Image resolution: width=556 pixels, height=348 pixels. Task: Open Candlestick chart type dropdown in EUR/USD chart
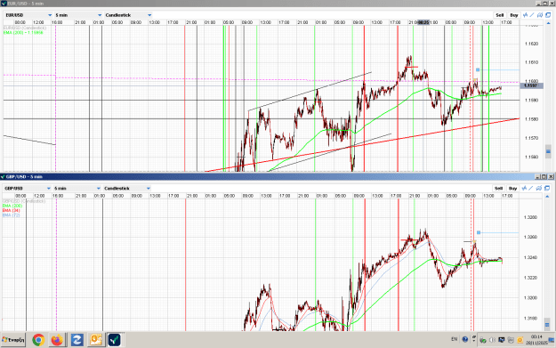(128, 15)
